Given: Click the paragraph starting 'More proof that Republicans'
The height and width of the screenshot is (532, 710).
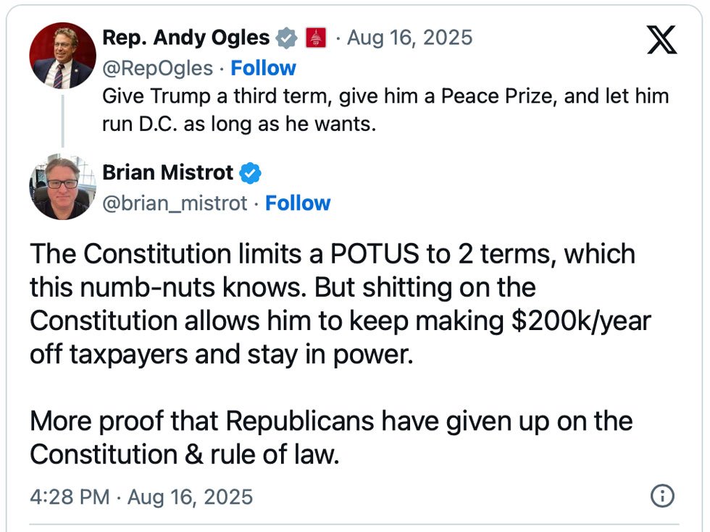Looking at the screenshot, I should (331, 438).
